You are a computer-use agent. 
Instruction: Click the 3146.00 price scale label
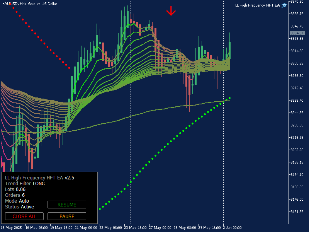[297, 199]
